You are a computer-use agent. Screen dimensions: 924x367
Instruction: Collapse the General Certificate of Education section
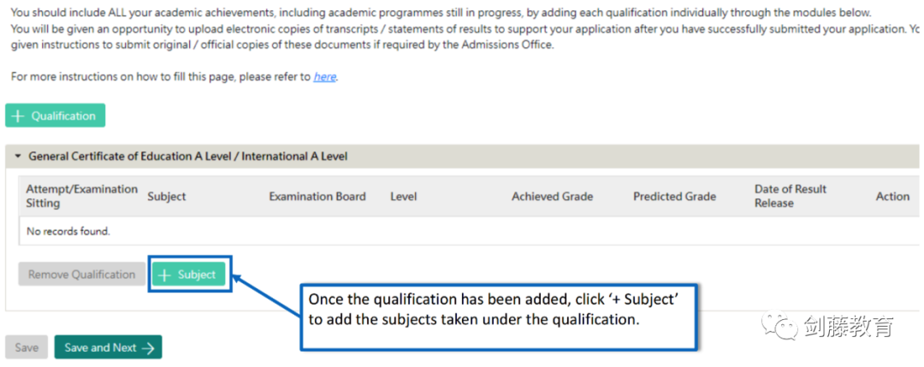tap(18, 157)
